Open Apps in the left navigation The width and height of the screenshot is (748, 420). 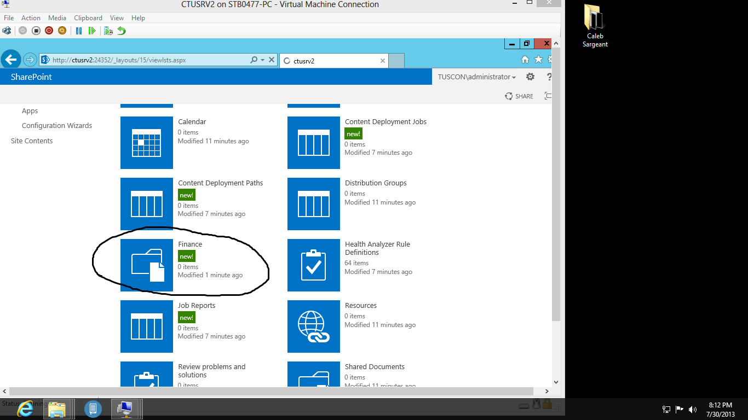click(30, 111)
